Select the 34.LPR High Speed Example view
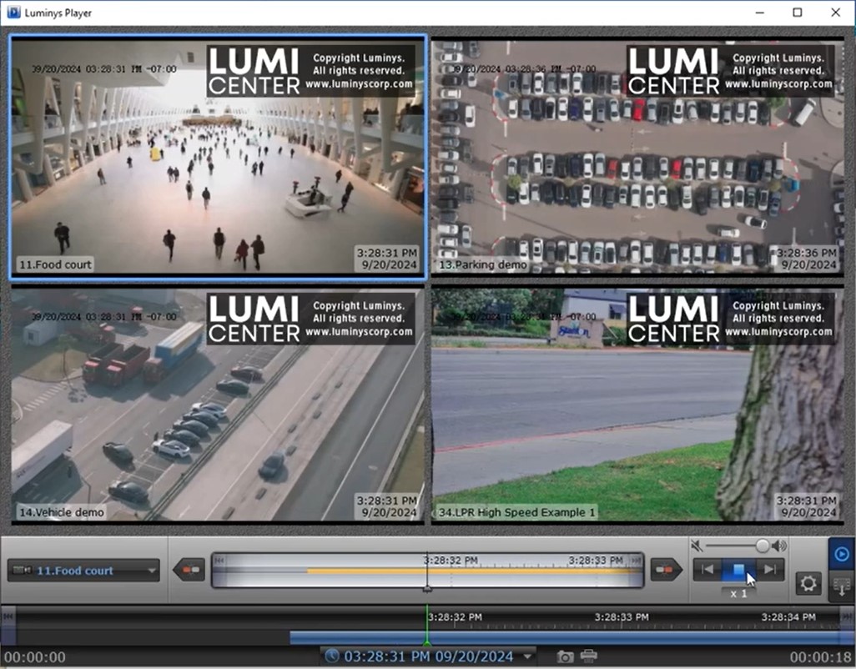Viewport: 856px width, 669px height. click(637, 405)
